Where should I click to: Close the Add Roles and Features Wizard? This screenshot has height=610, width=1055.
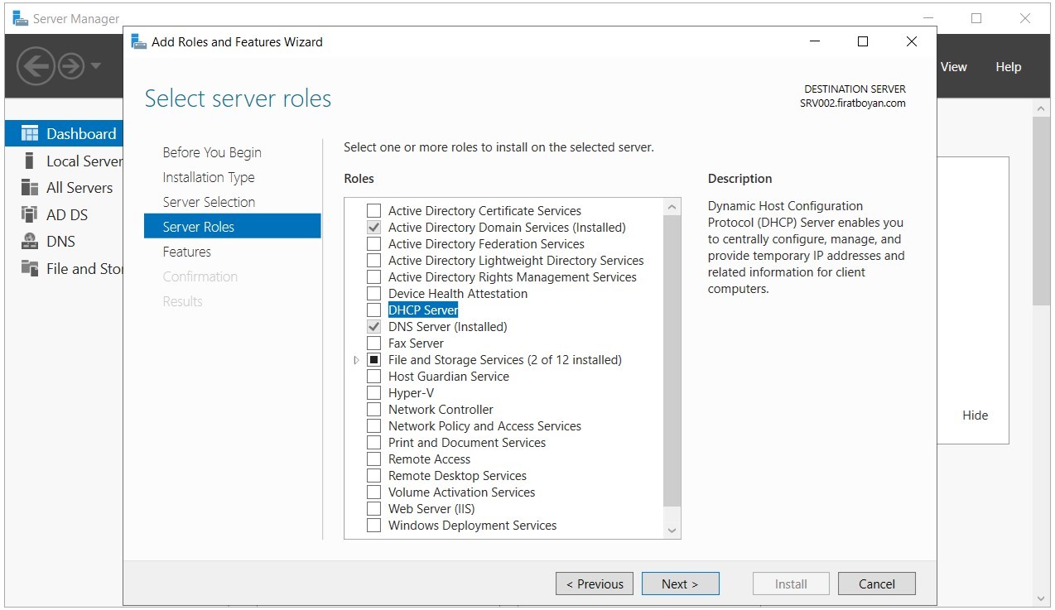point(912,41)
